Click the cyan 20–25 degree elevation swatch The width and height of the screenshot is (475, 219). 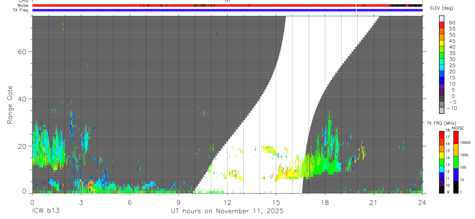tap(442, 68)
